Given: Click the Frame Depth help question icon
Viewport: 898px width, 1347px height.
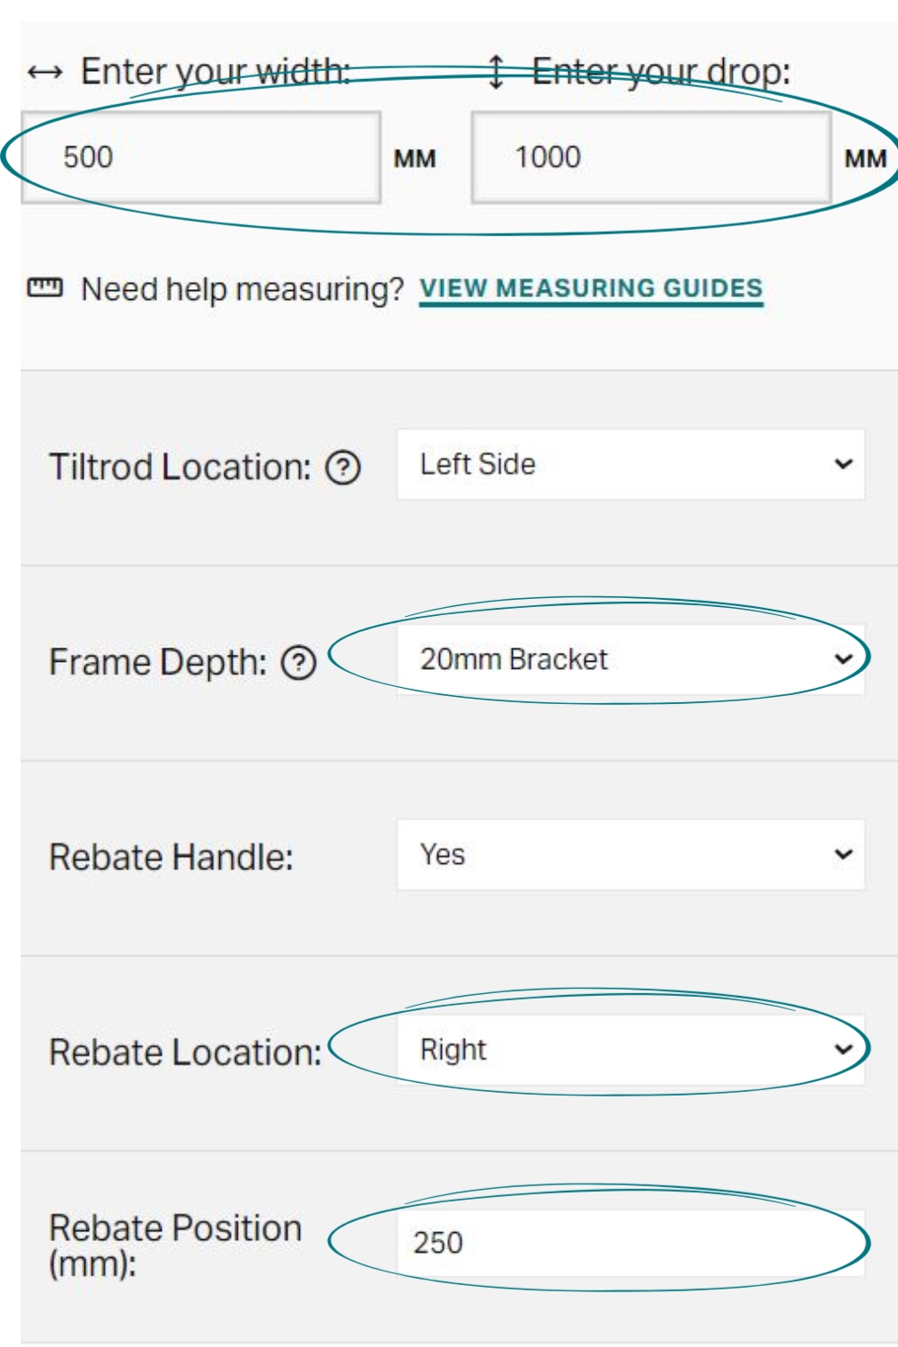Looking at the screenshot, I should pos(299,664).
